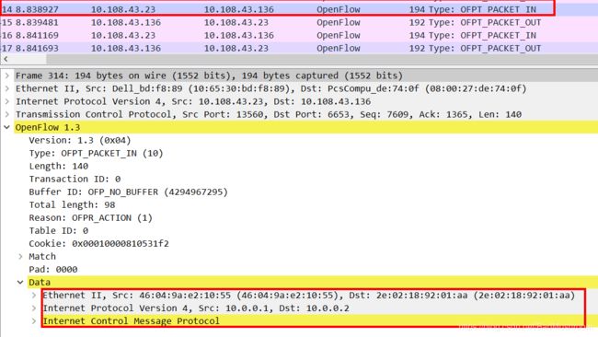Viewport: 598px width, 337px height.
Task: Click the Data label in OpenFlow
Action: [x=40, y=283]
